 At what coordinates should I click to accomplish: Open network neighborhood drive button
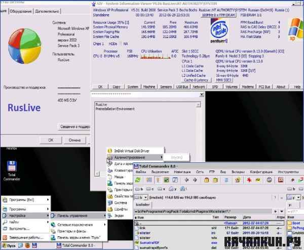pyautogui.click(x=183, y=189)
